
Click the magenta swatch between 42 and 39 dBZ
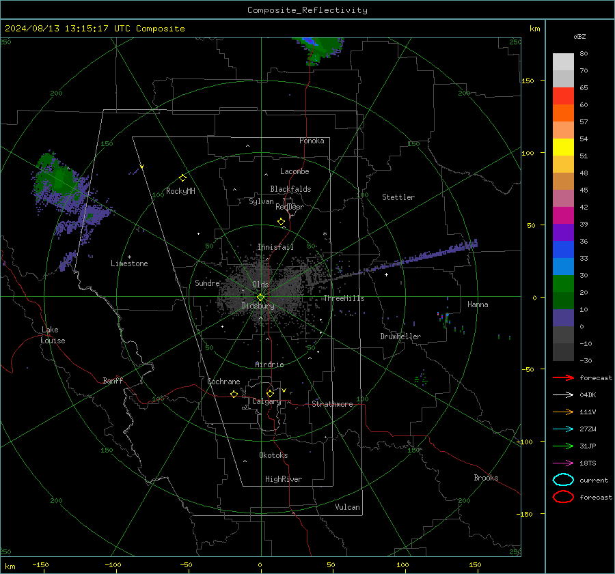[x=563, y=216]
